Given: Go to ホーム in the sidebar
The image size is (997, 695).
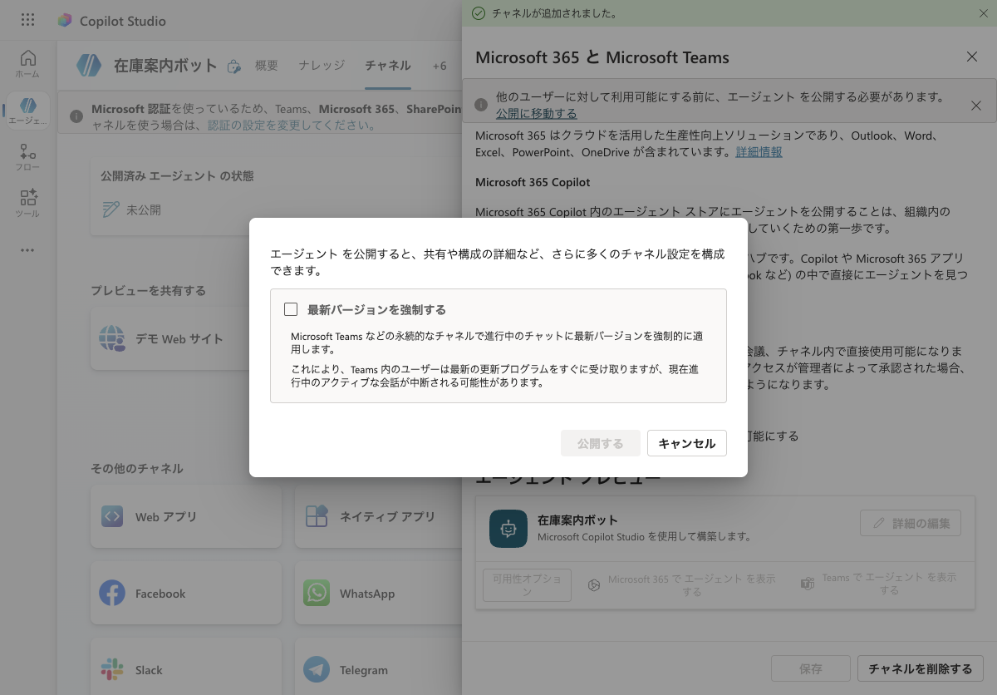Looking at the screenshot, I should click(x=27, y=64).
